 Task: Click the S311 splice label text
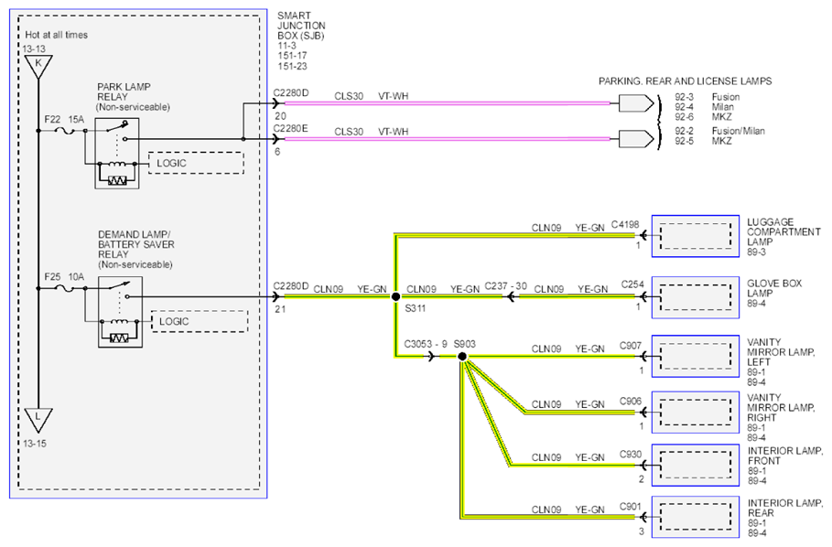point(415,308)
